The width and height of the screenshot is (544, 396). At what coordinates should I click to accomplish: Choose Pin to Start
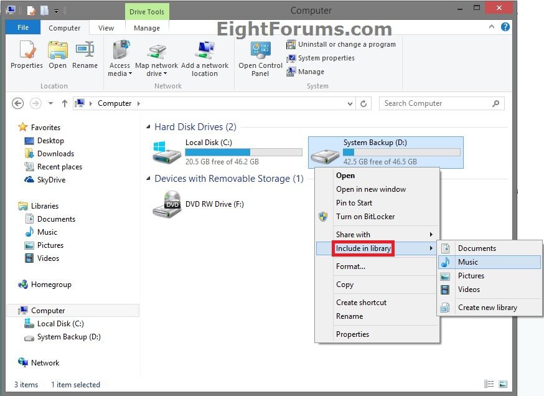point(378,203)
